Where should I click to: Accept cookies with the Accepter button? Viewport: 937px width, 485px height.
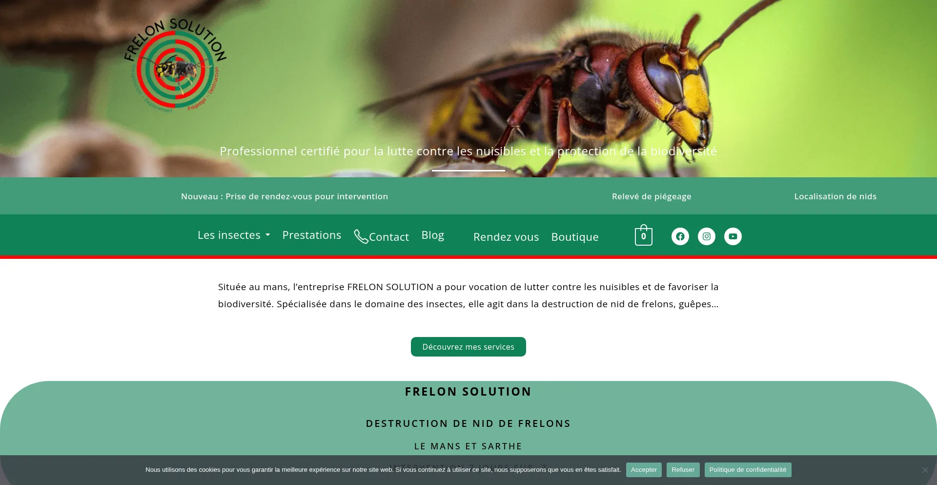pyautogui.click(x=644, y=470)
